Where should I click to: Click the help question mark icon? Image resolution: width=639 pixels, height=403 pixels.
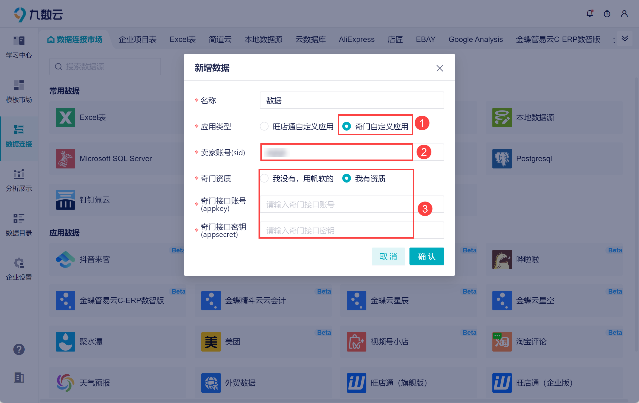pyautogui.click(x=19, y=349)
